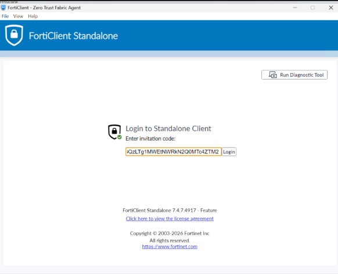Open the Help menu
Image resolution: width=338 pixels, height=274 pixels.
33,16
